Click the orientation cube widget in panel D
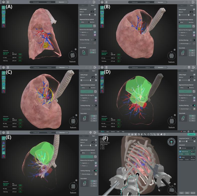Image resolution: width=197 pixels, height=196 pixels. 171,121
